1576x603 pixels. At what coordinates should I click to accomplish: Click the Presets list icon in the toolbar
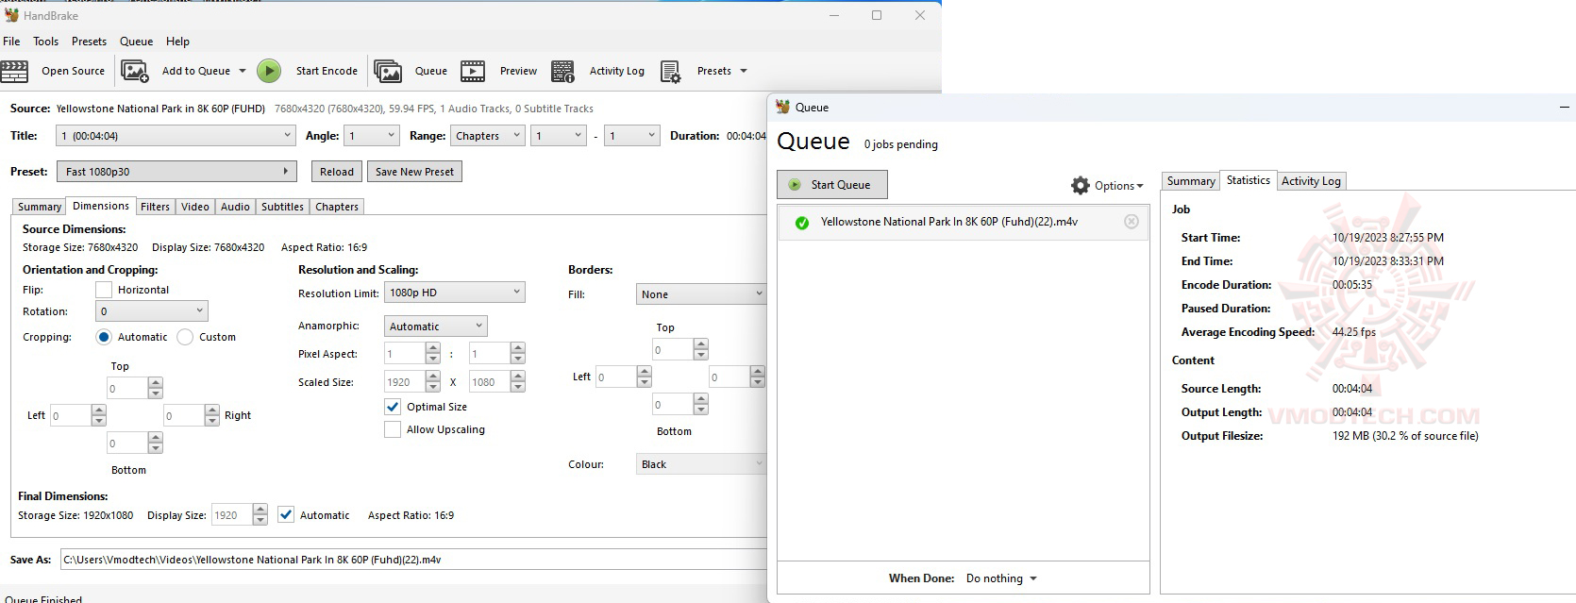click(671, 72)
